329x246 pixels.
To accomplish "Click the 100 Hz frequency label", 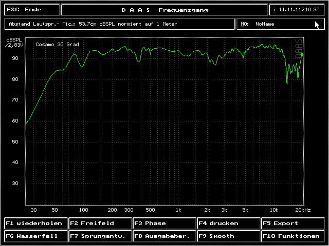I will (x=83, y=210).
